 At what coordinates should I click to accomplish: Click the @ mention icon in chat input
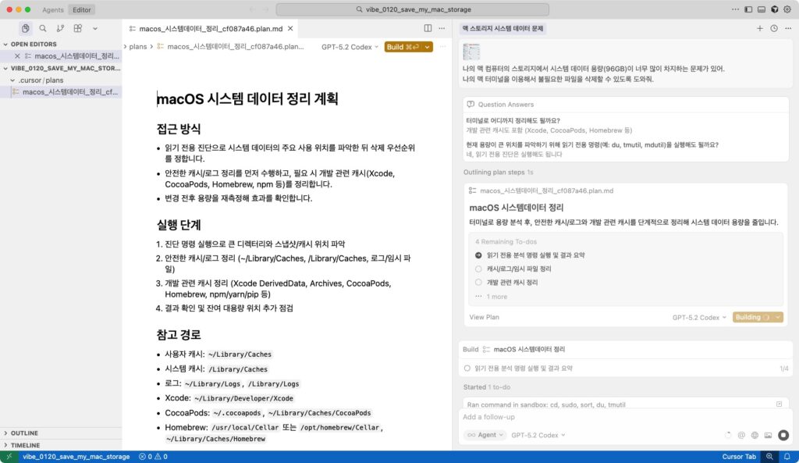(x=742, y=435)
